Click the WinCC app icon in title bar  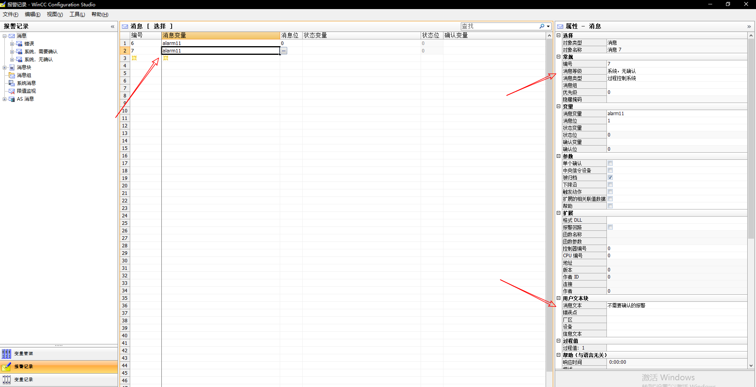click(3, 4)
